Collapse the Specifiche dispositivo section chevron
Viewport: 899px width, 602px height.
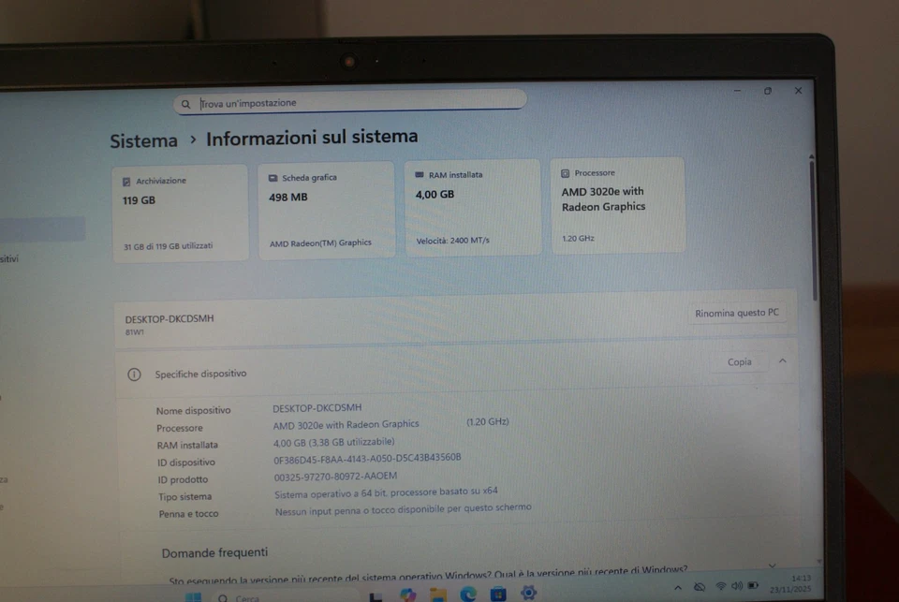[783, 361]
